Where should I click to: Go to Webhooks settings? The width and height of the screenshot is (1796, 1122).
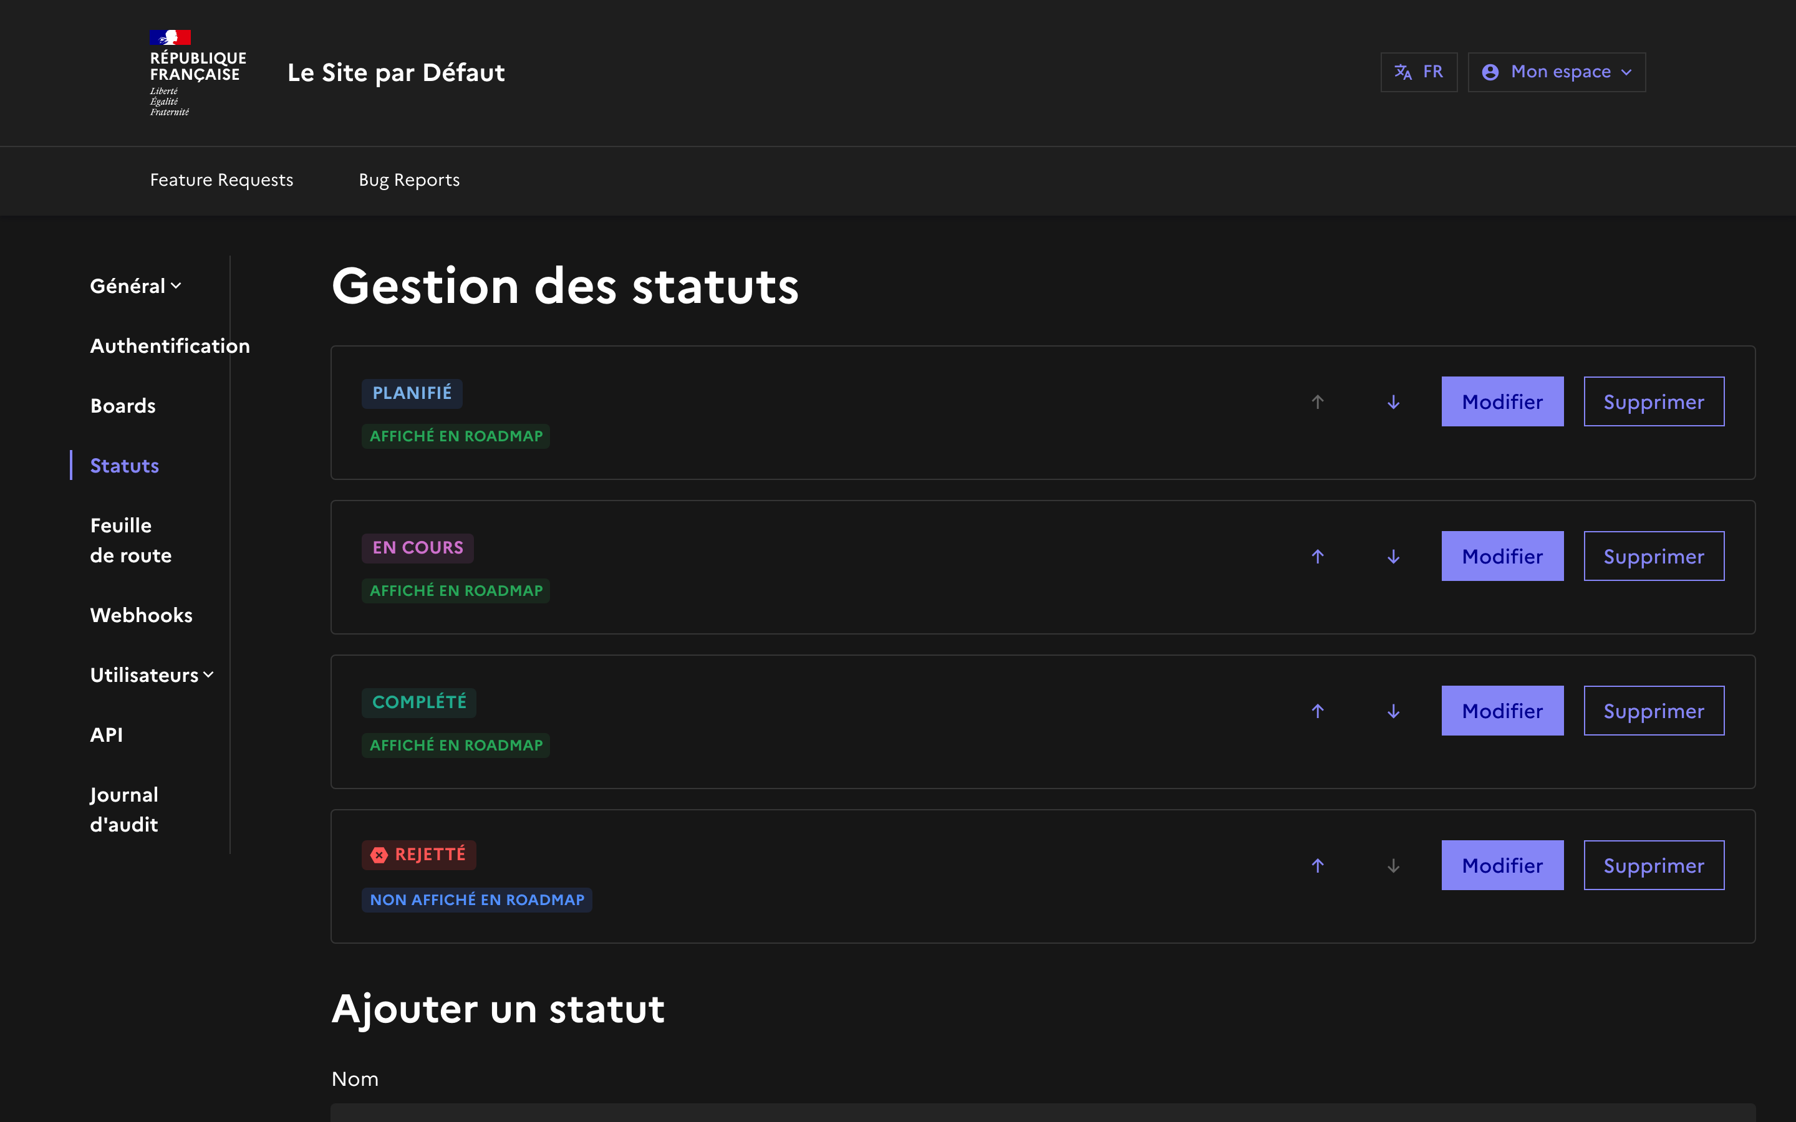(141, 615)
